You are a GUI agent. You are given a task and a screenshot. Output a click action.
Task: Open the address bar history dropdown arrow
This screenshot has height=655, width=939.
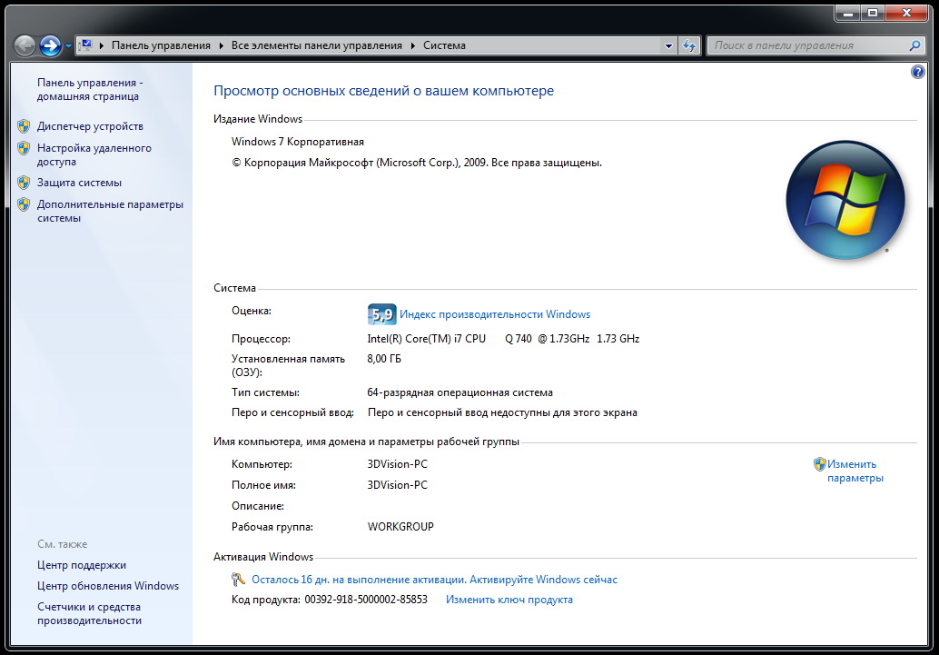[x=668, y=45]
